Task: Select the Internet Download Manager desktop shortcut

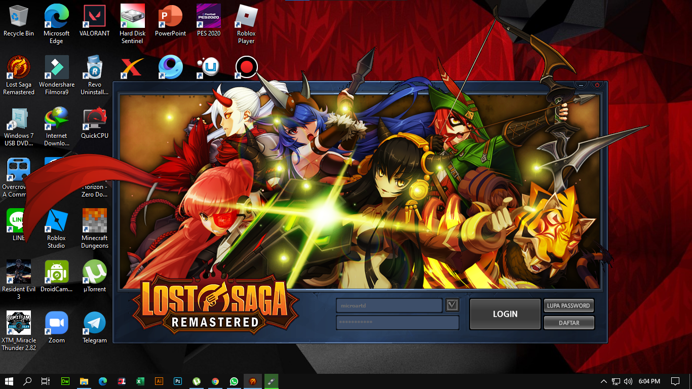Action: click(x=56, y=127)
